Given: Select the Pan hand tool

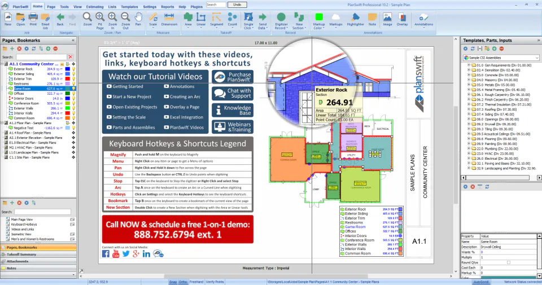Looking at the screenshot, I should tap(138, 19).
